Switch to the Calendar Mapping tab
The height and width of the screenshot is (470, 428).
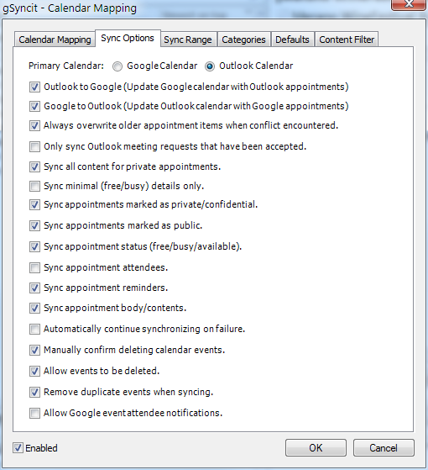(55, 40)
